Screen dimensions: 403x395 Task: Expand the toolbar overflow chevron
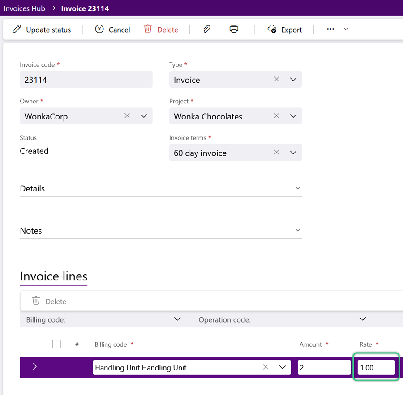pos(346,29)
